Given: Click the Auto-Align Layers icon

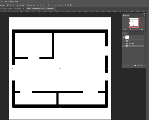Looking at the screenshot, I should [48, 5].
